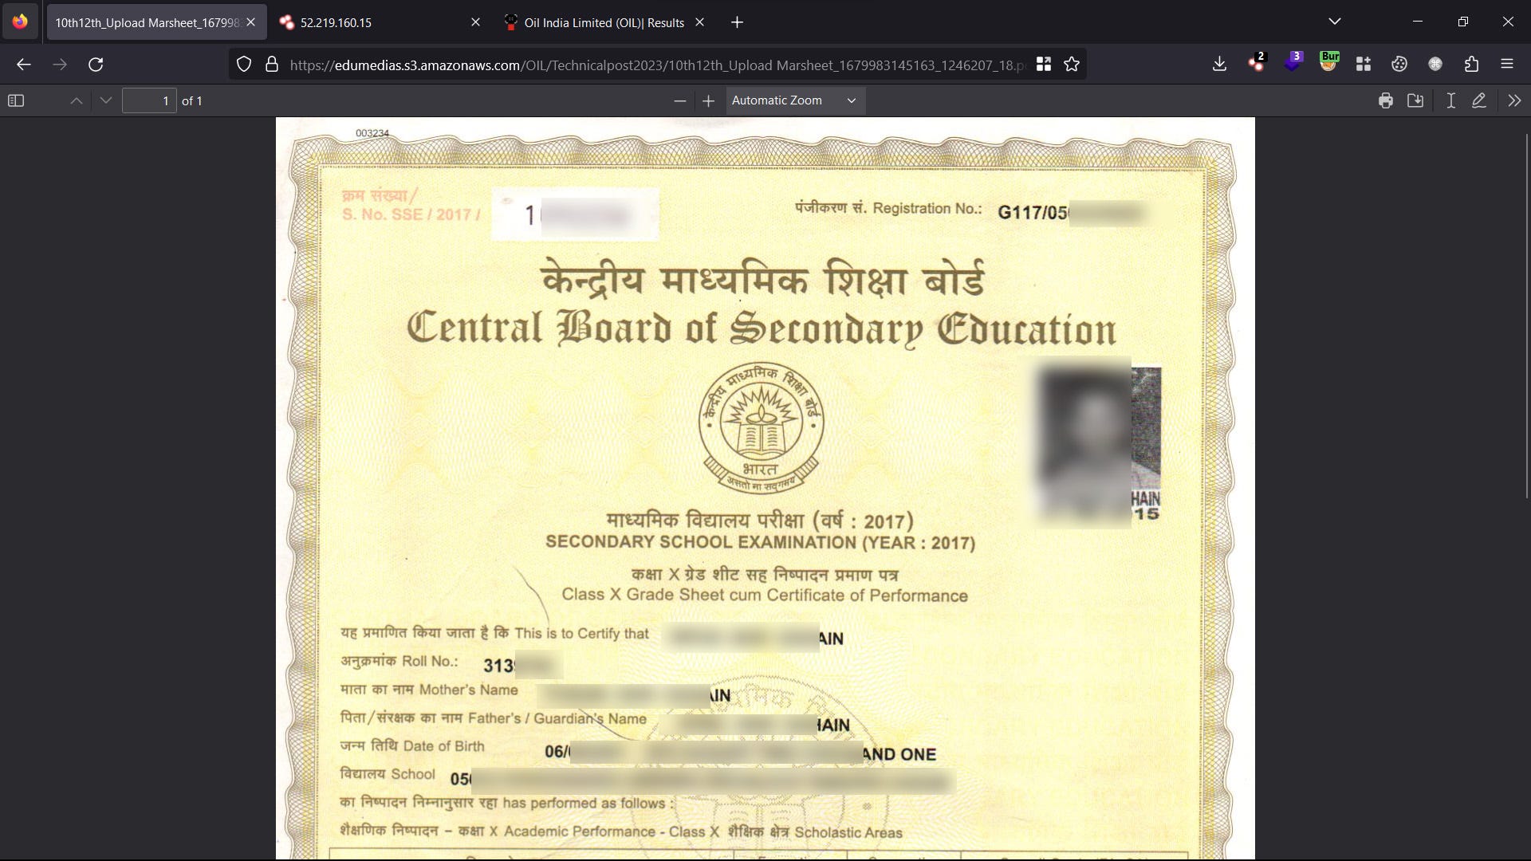Viewport: 1531px width, 861px height.
Task: Click 'Central Board of Secondary Education' heading
Action: pos(762,328)
